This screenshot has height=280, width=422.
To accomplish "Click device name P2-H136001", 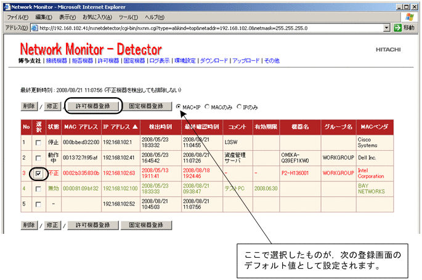I will point(295,174).
